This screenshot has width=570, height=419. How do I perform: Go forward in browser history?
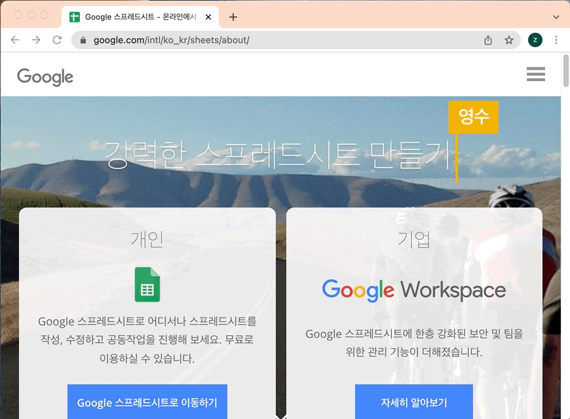coord(36,40)
